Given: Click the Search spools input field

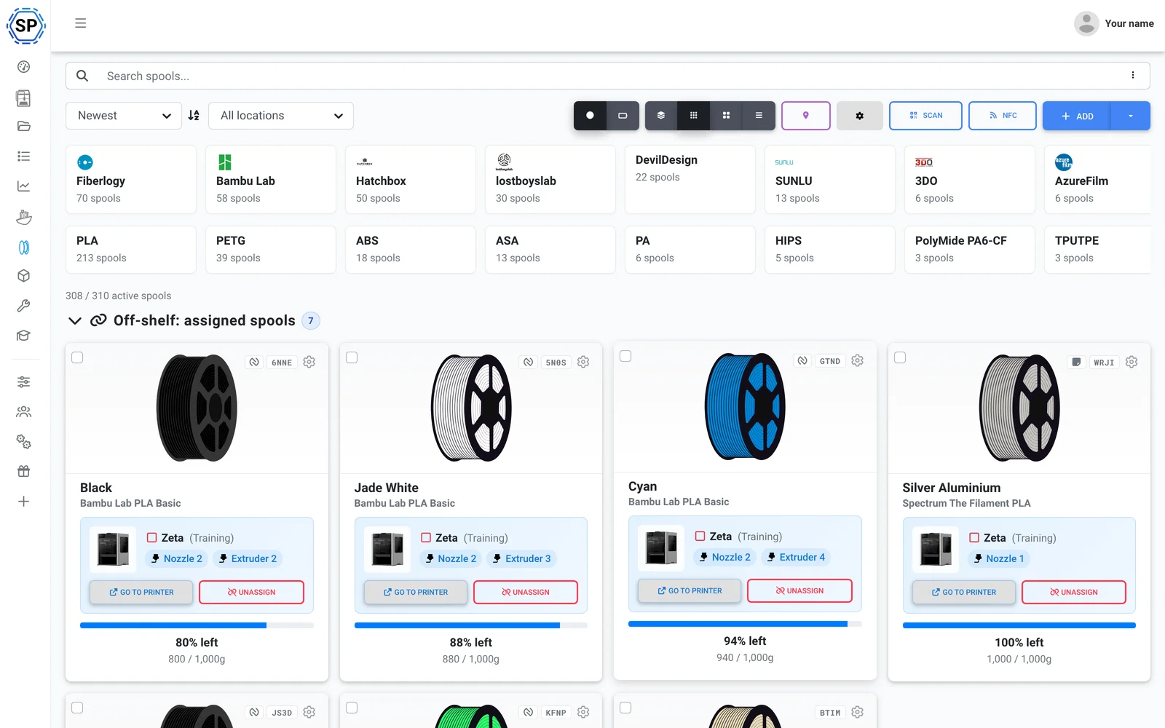Looking at the screenshot, I should pyautogui.click(x=608, y=76).
